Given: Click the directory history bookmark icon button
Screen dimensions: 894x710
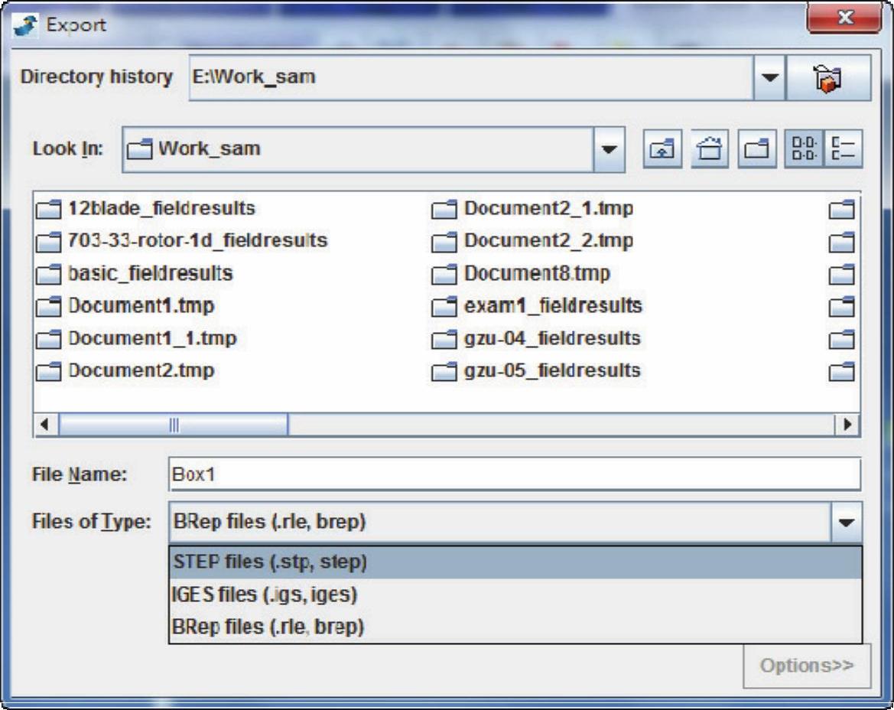Looking at the screenshot, I should tap(830, 77).
